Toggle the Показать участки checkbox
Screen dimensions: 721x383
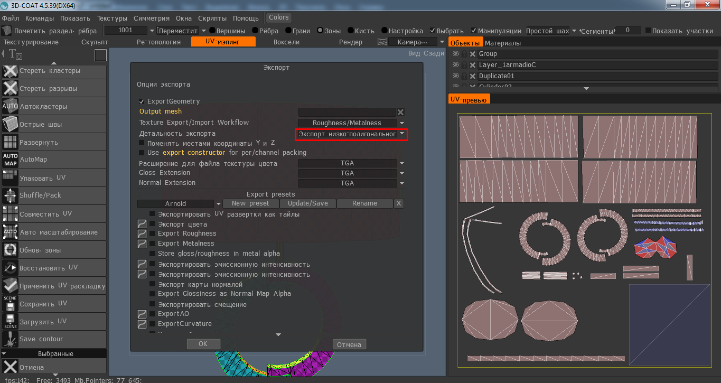click(x=648, y=31)
